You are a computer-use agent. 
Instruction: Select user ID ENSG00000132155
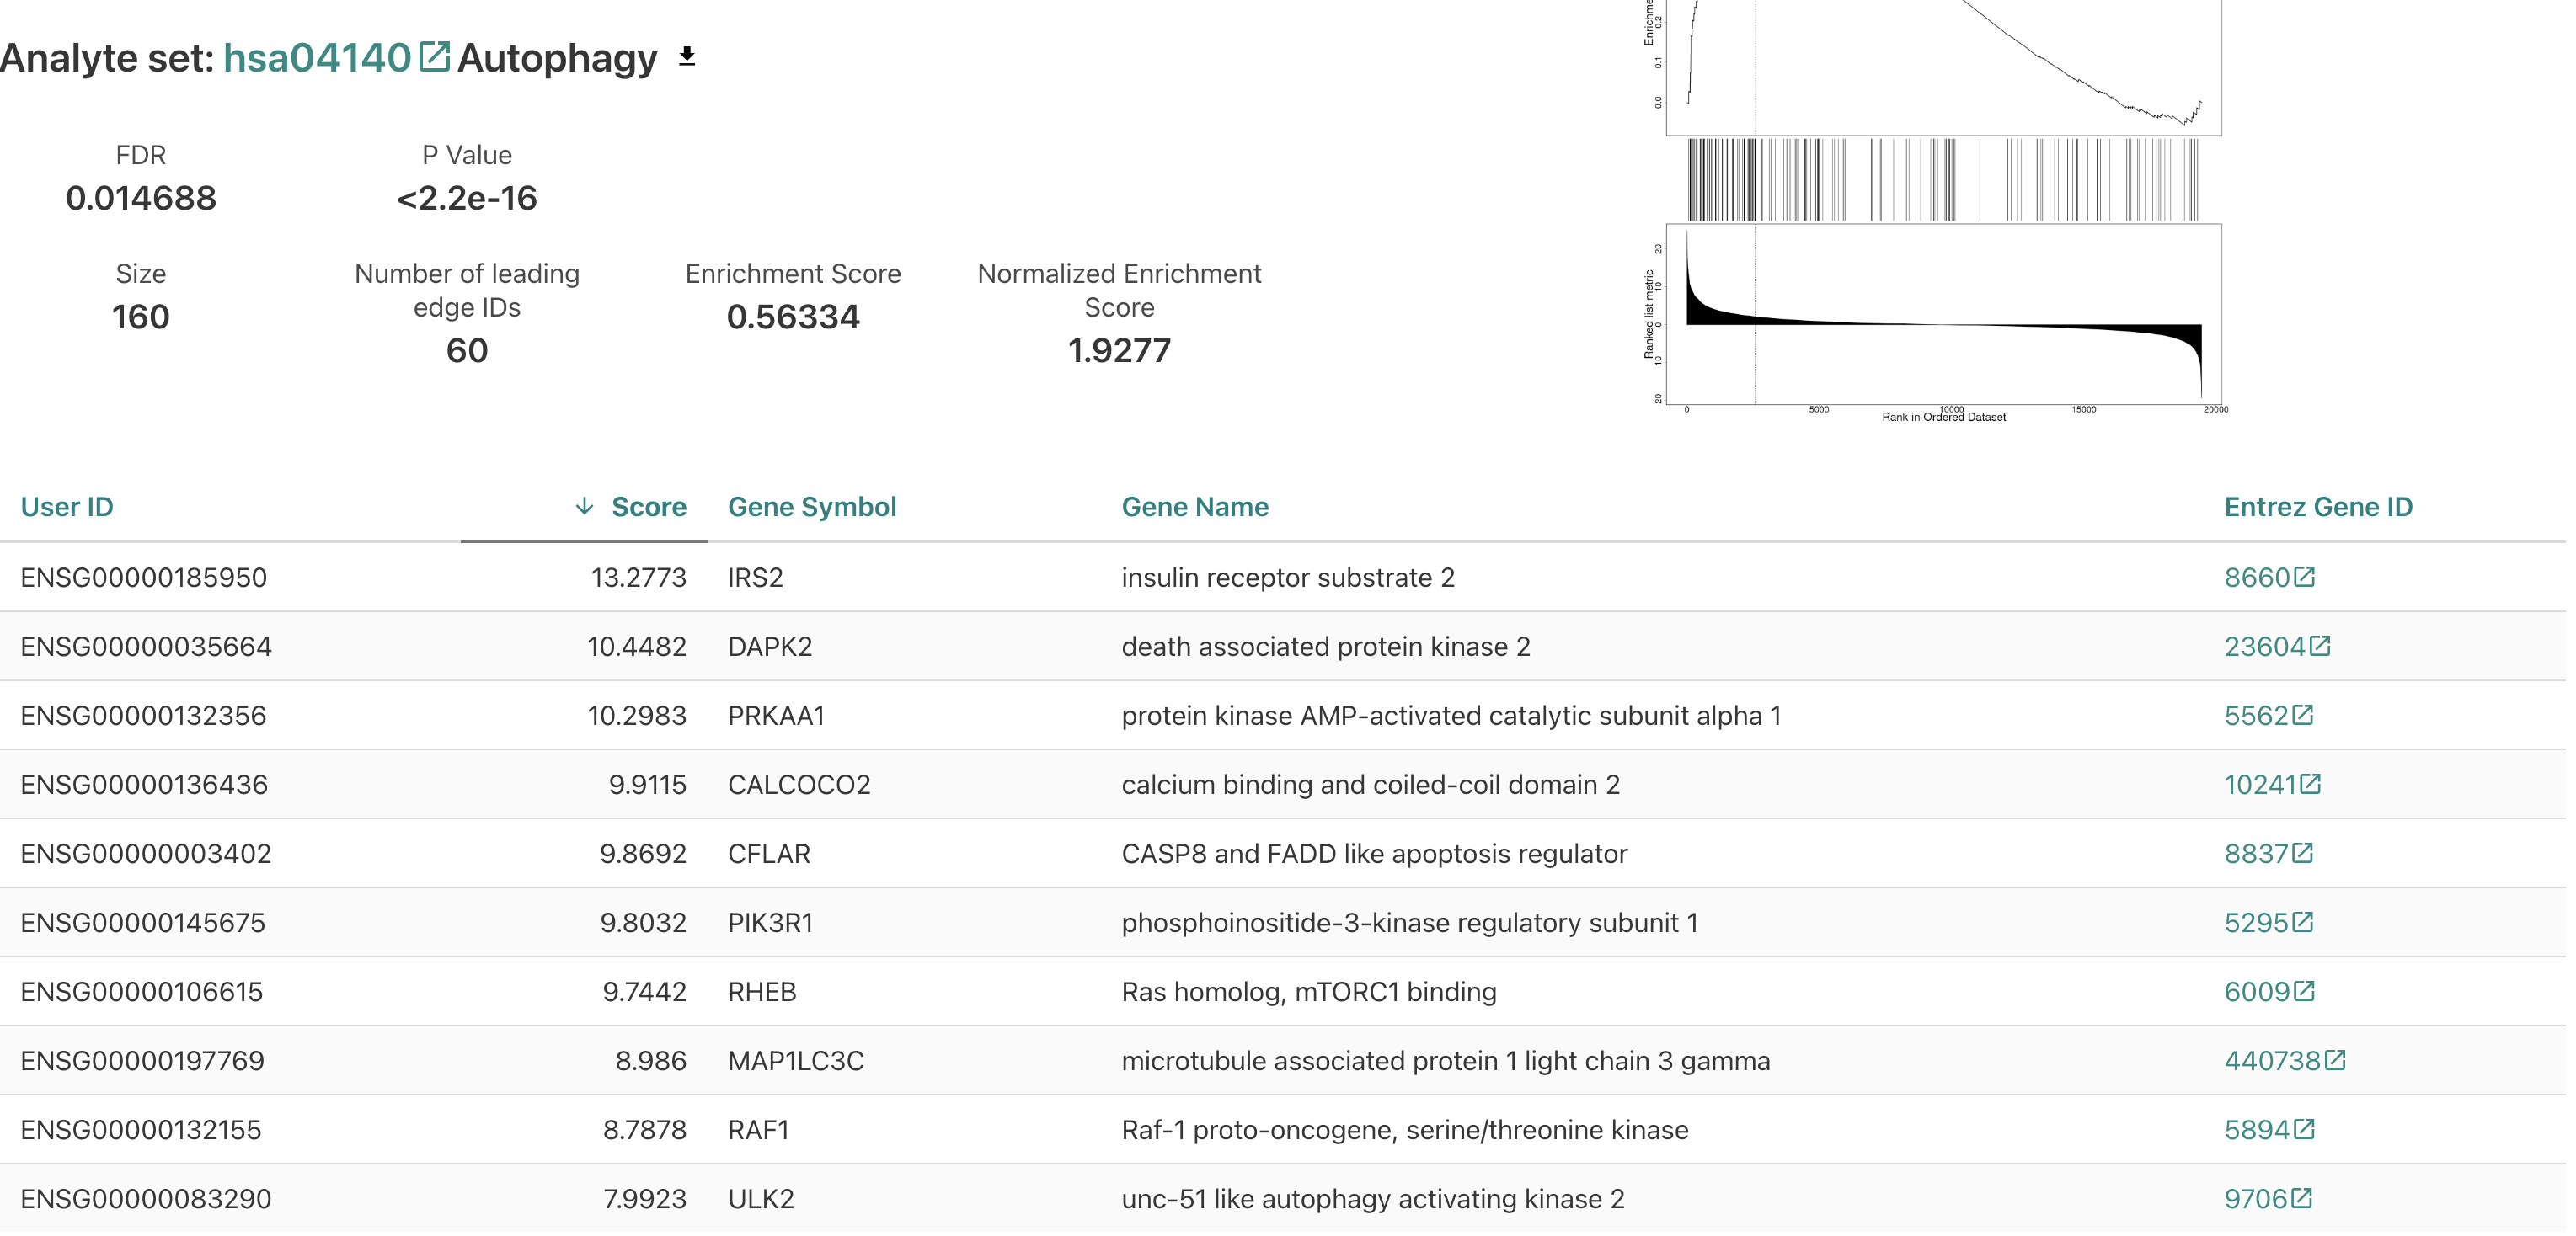(x=141, y=1129)
